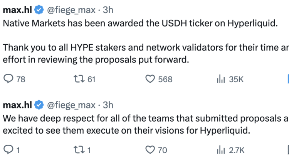View analytics for the 35K views tweet
This screenshot has height=166, width=289.
[220, 79]
